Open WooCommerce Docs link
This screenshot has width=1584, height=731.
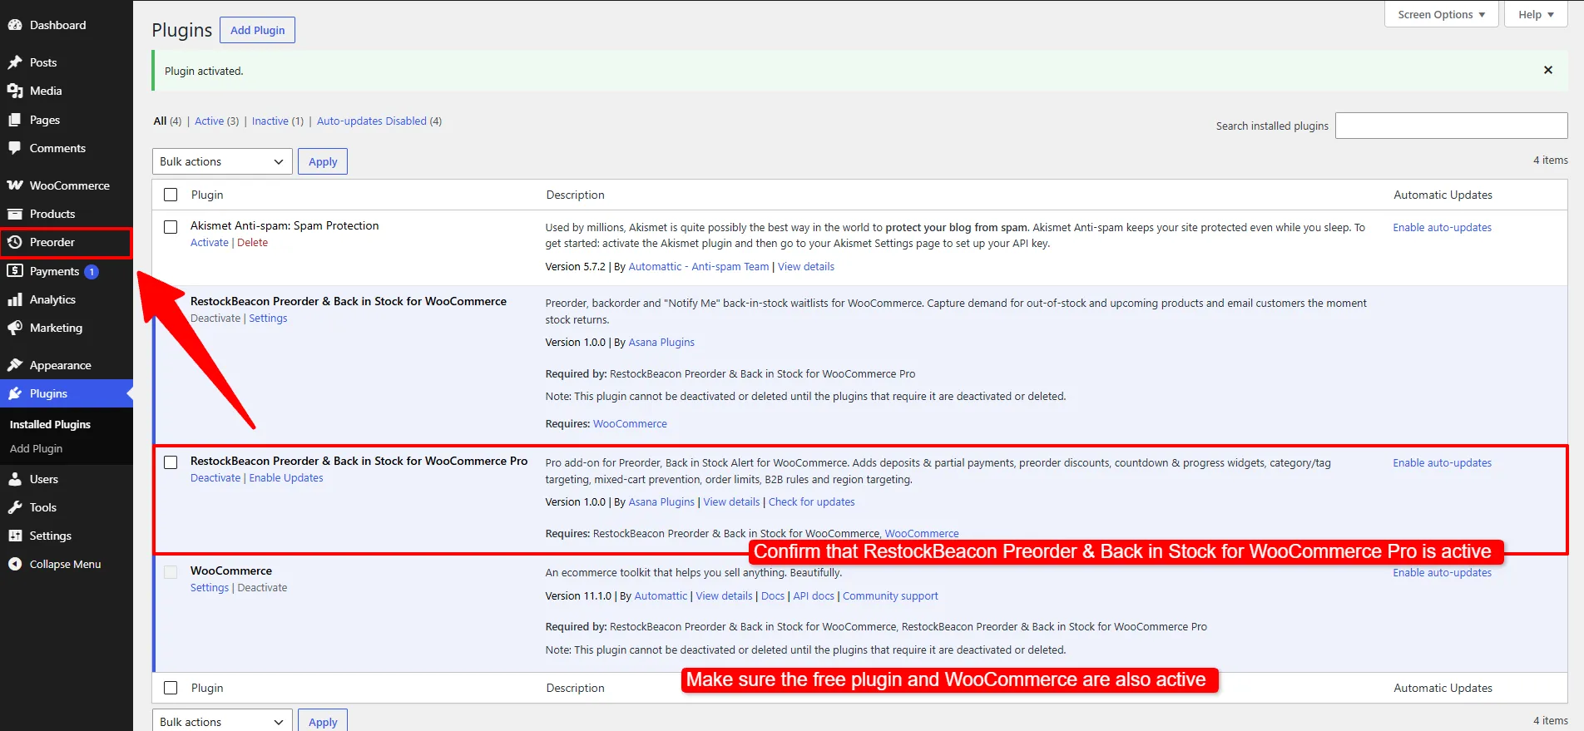point(772,596)
